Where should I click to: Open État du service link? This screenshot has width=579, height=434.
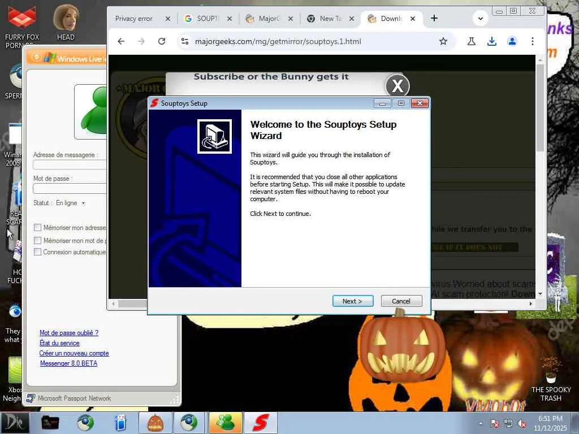(x=59, y=343)
